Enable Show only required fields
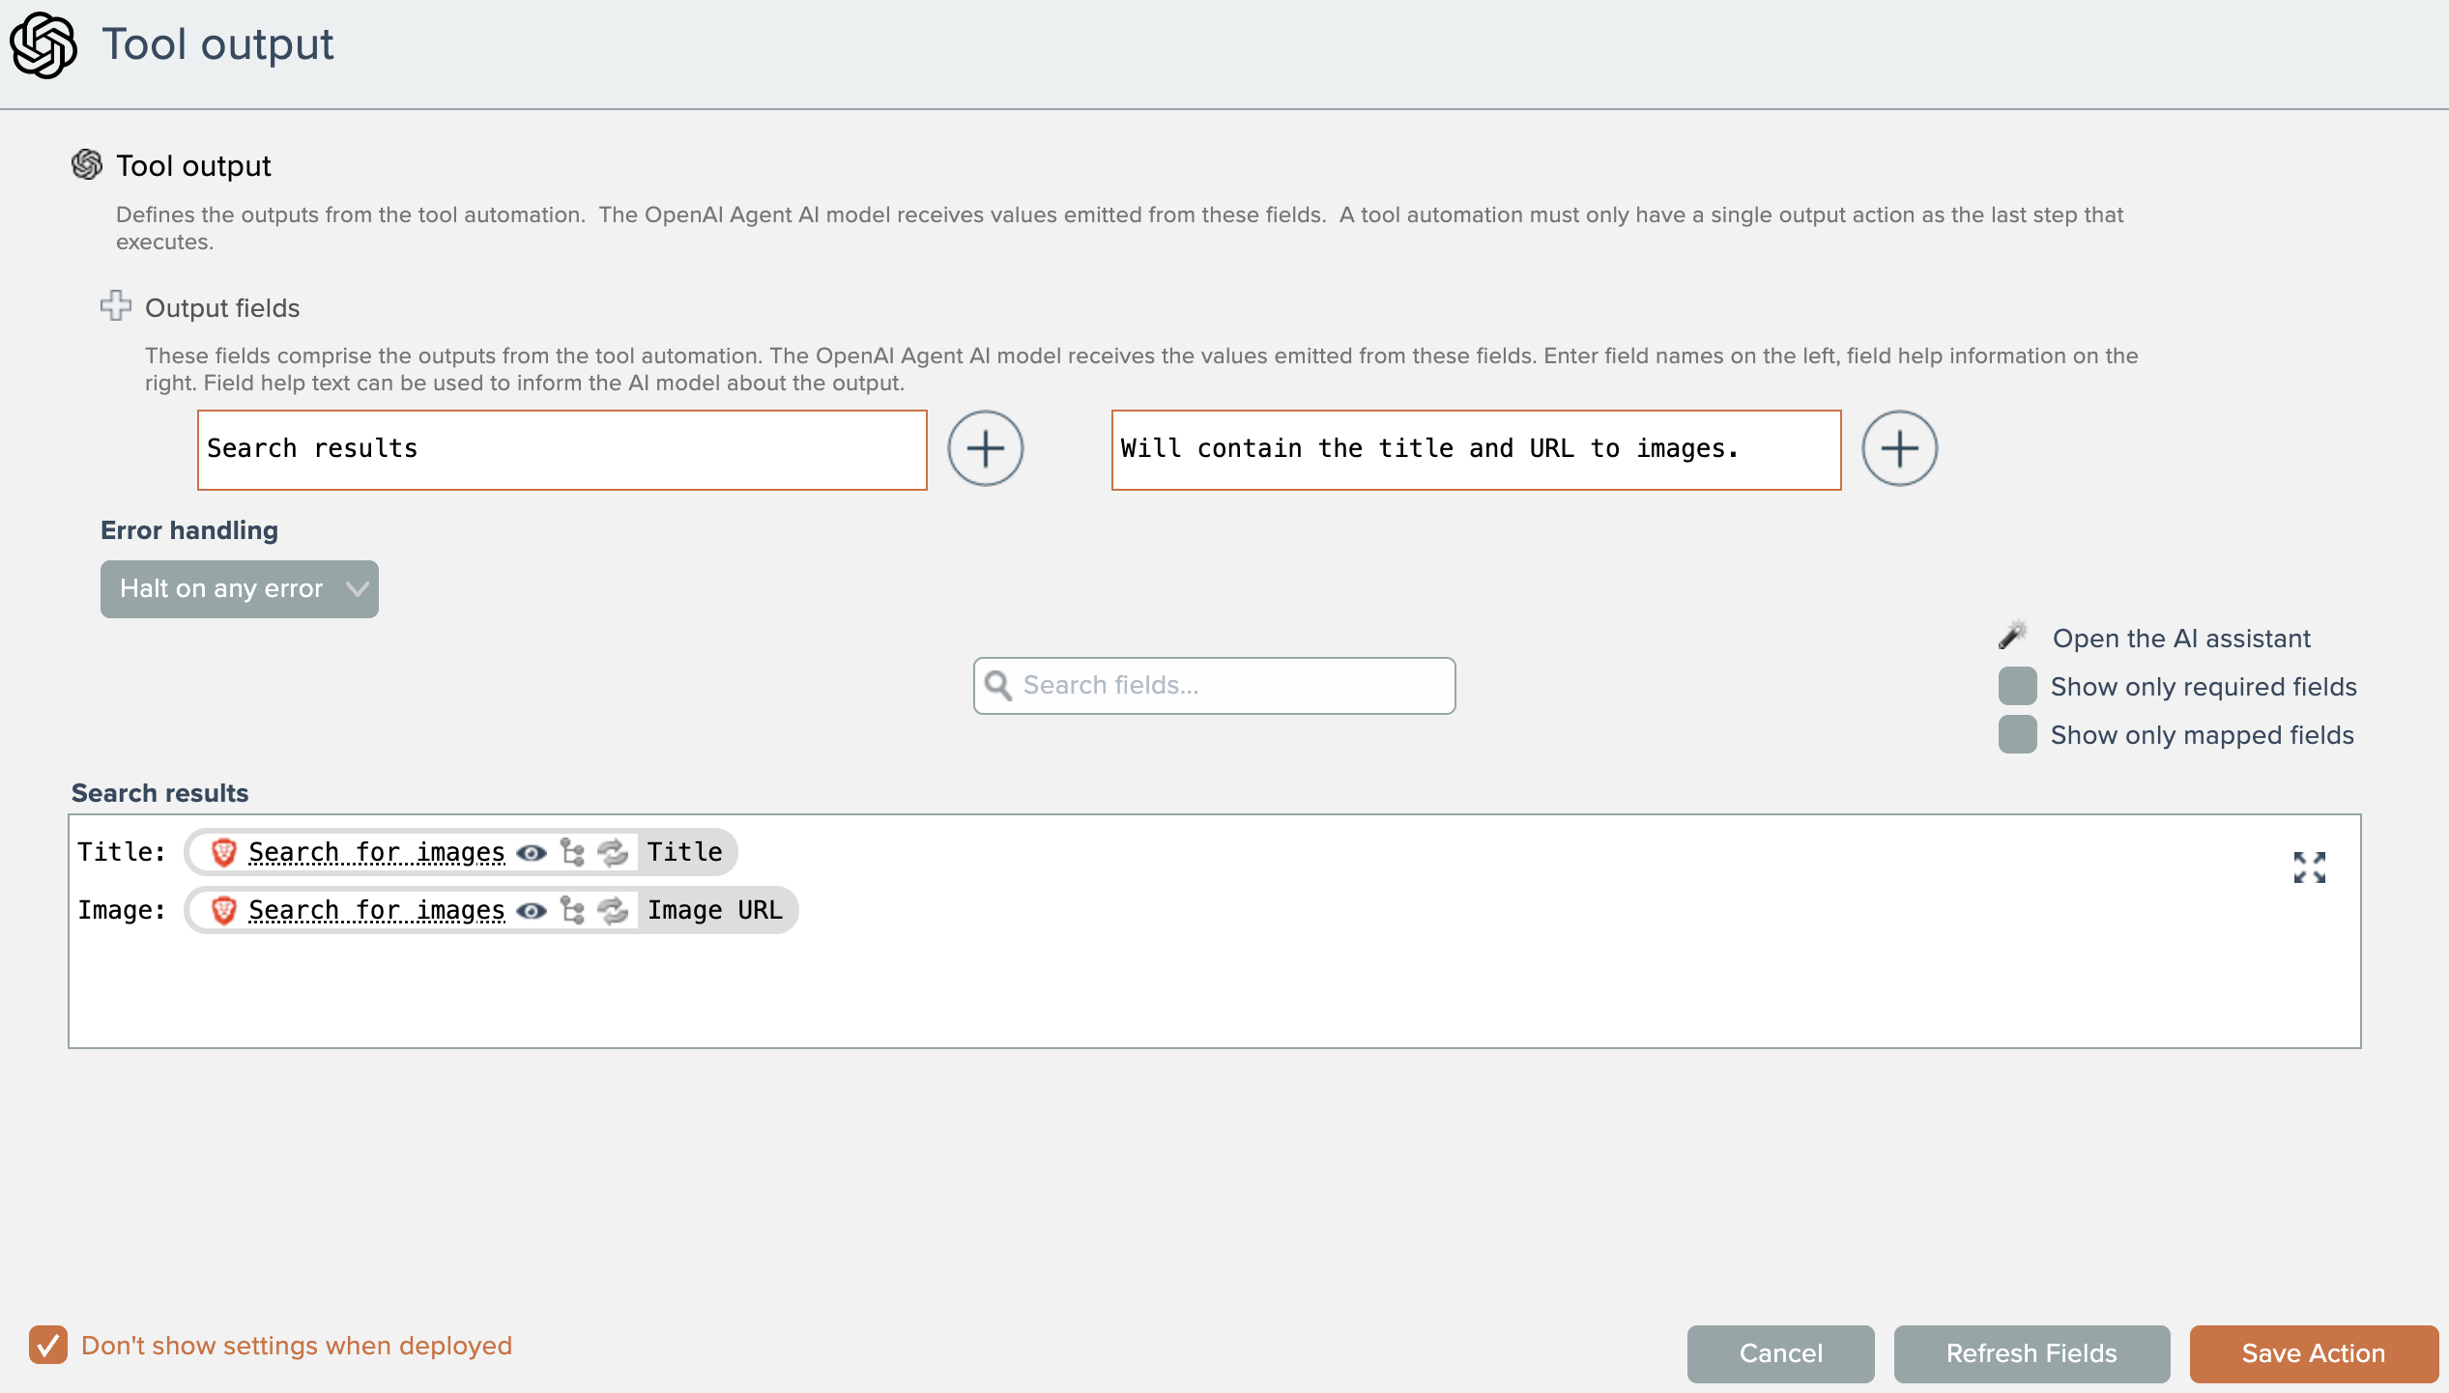The width and height of the screenshot is (2449, 1393). click(2017, 687)
